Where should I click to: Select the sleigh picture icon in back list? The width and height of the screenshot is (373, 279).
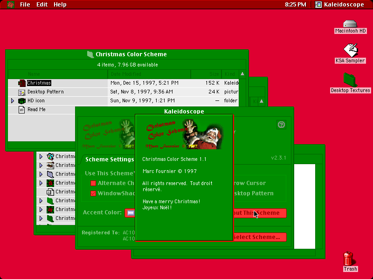point(50,165)
